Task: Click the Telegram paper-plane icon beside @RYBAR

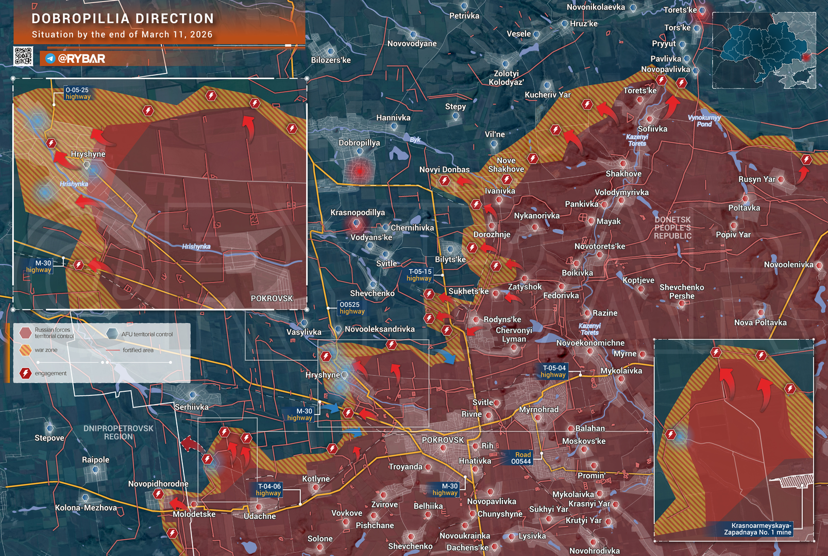Action: point(50,59)
